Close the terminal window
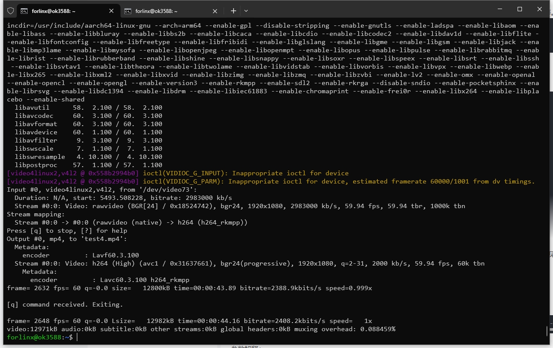This screenshot has height=348, width=553. (540, 9)
